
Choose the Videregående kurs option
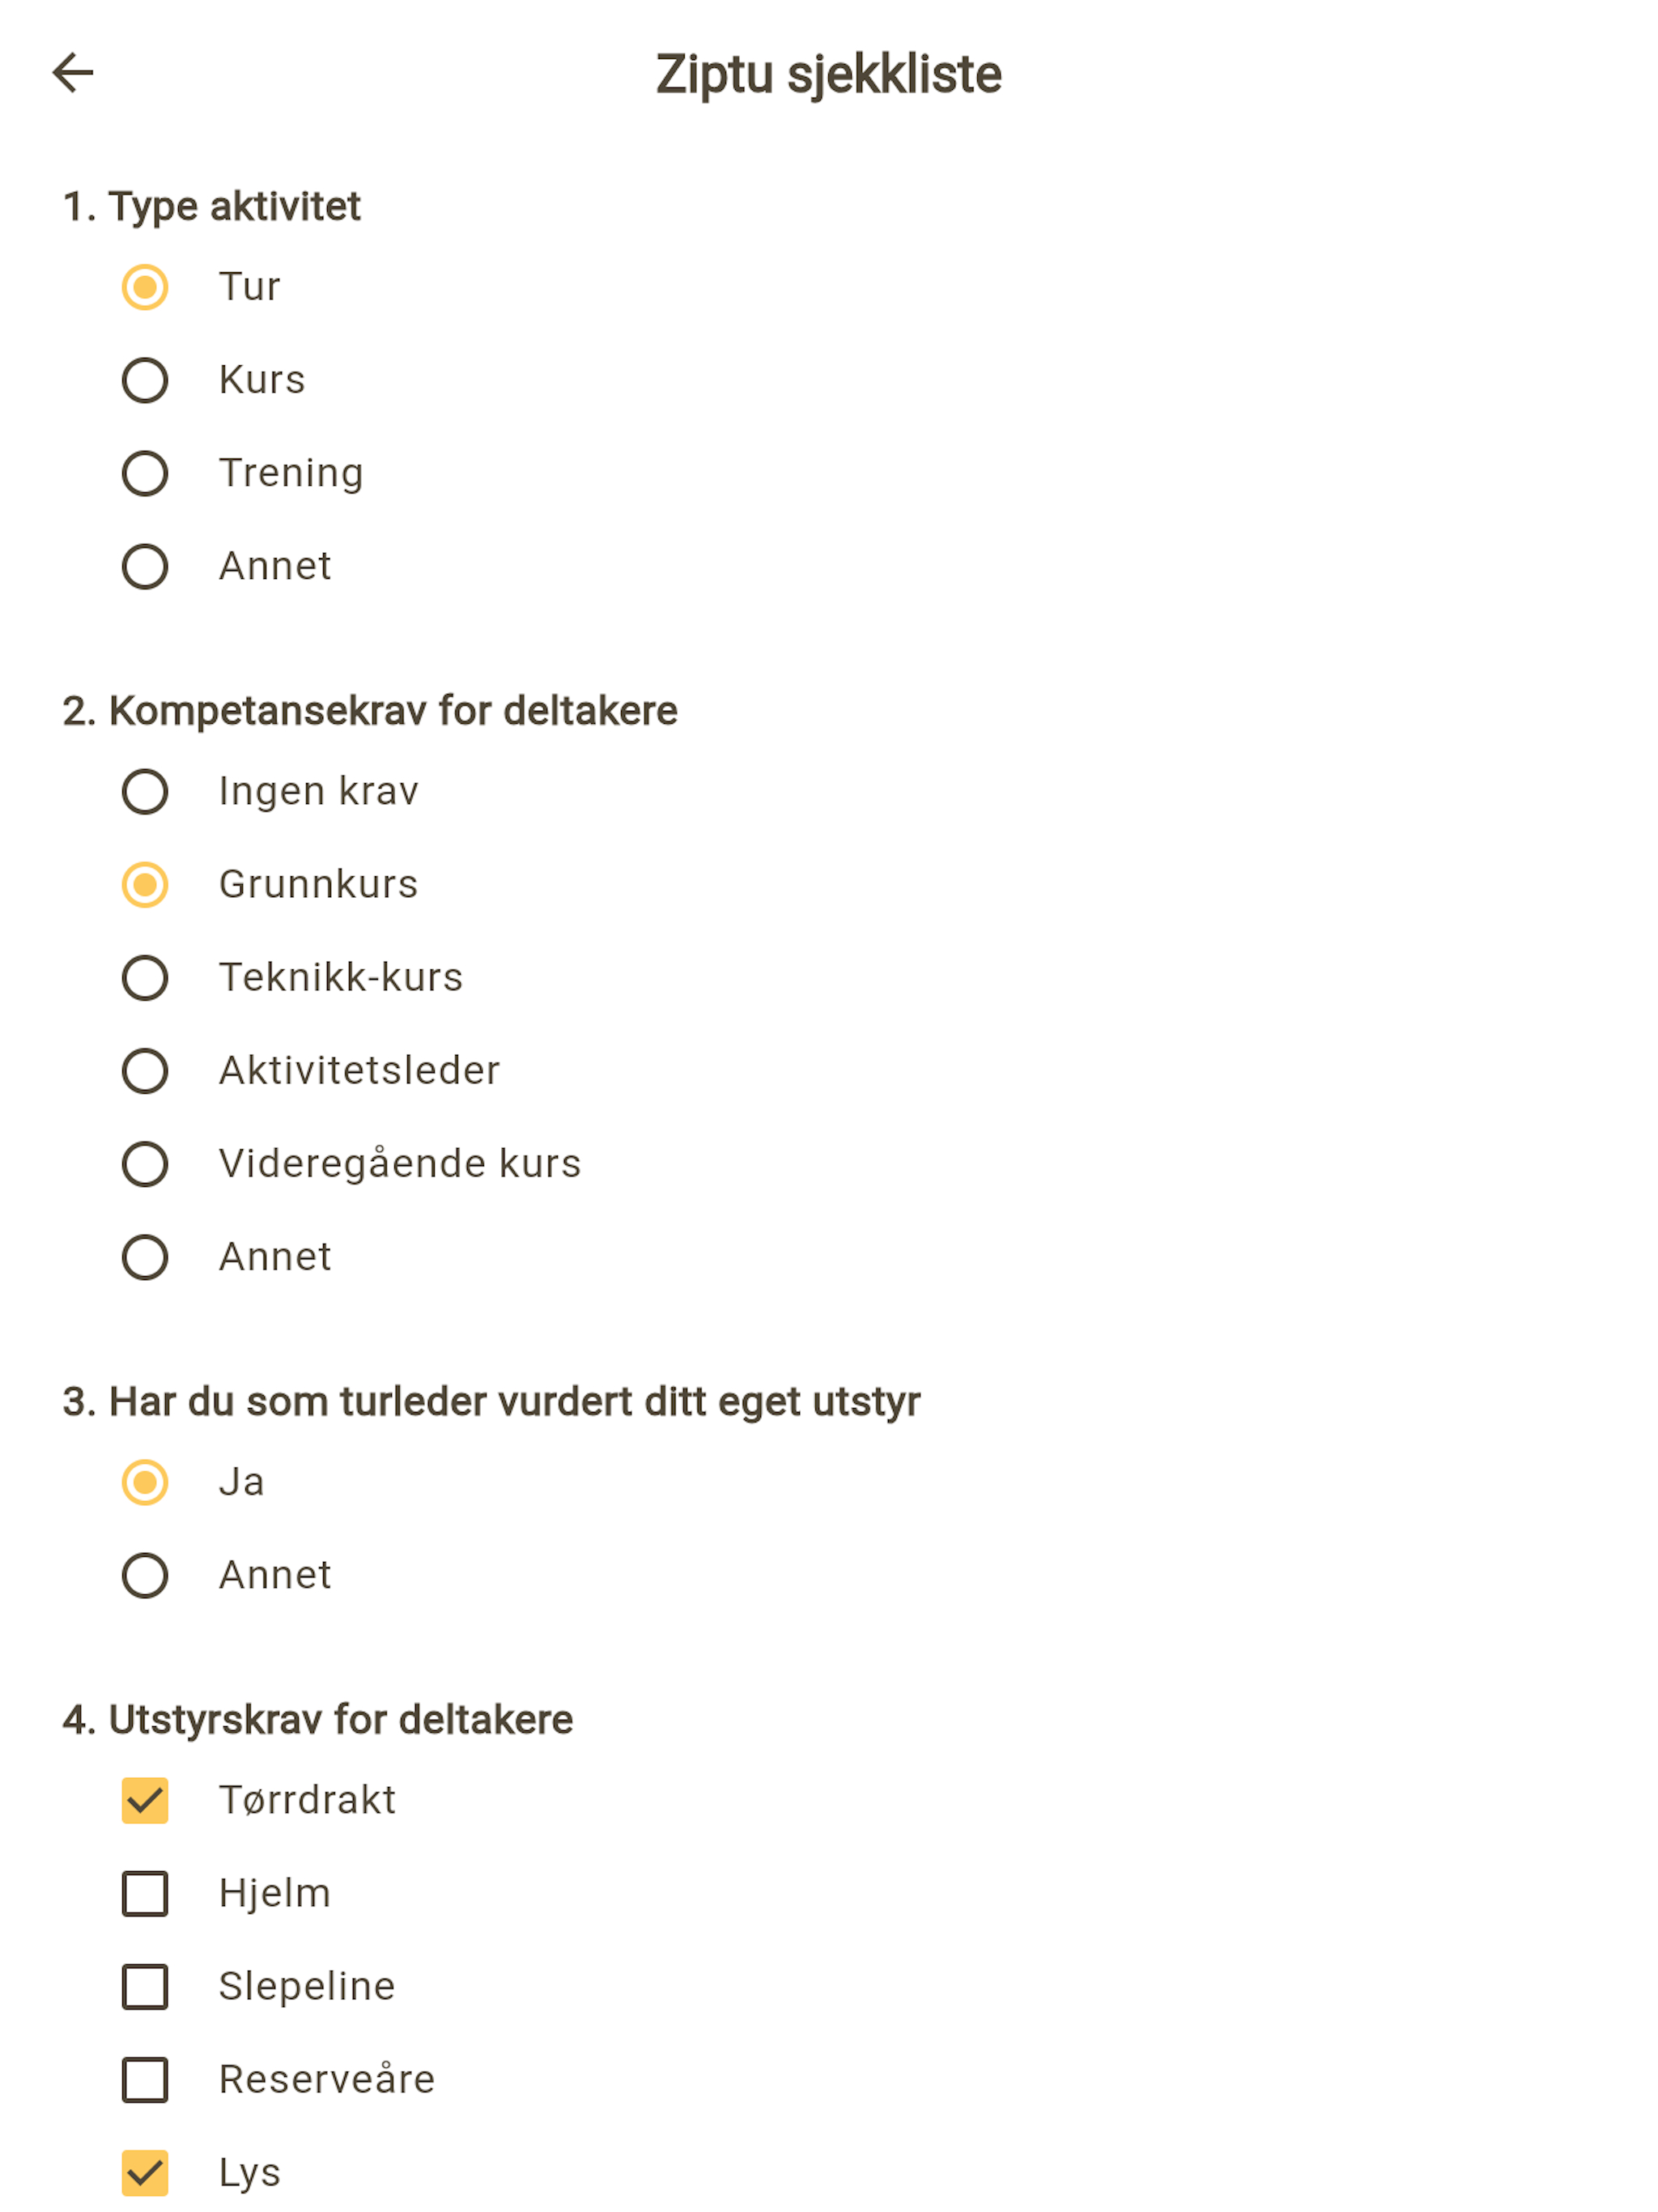pos(145,1163)
